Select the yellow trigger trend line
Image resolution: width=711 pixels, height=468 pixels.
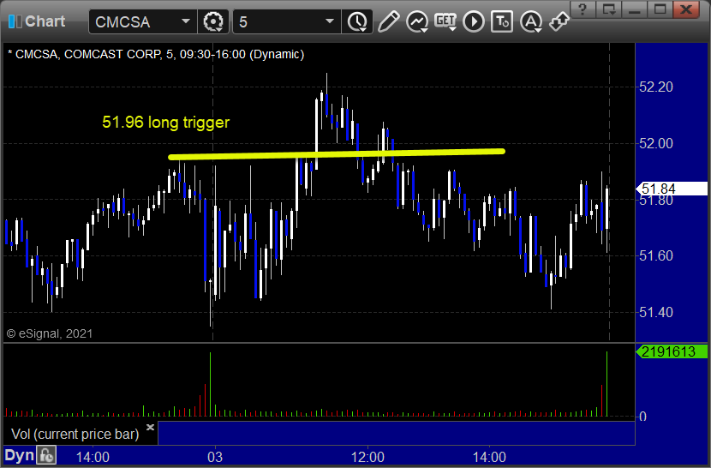pos(337,154)
